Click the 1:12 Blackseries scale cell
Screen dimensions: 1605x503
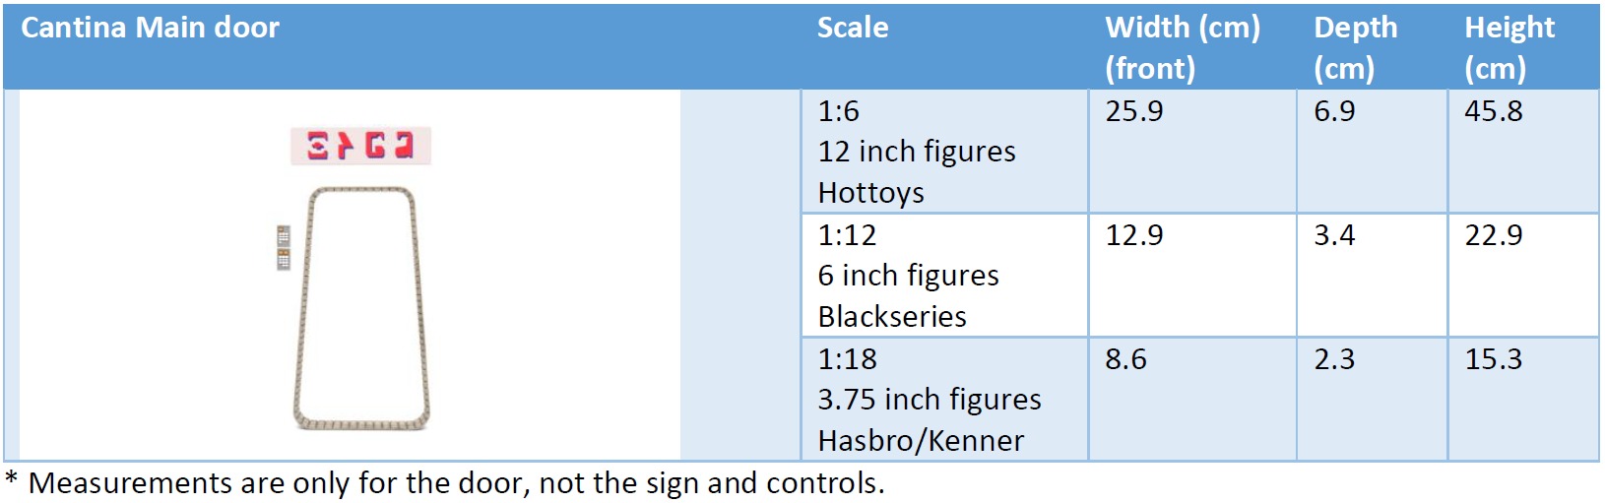(x=908, y=276)
